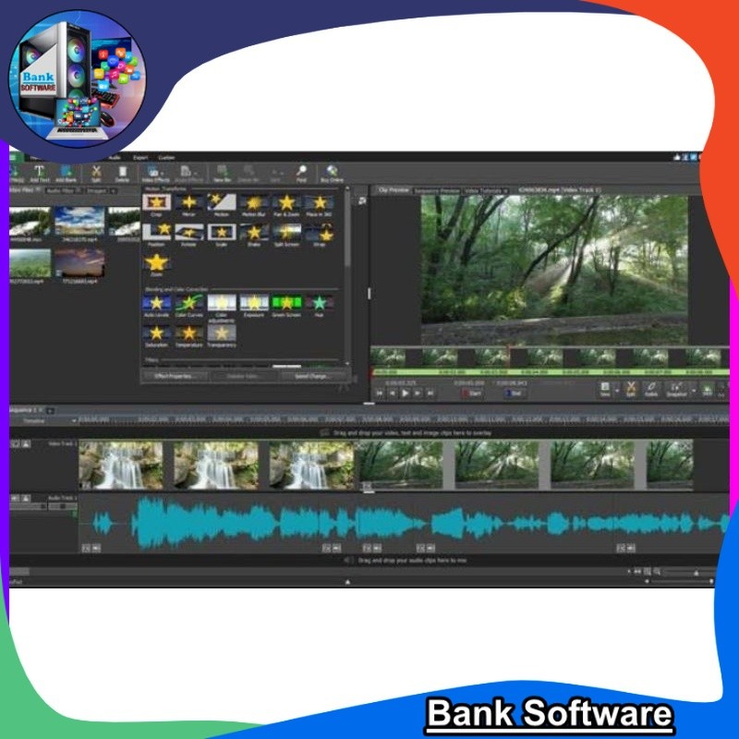
Task: Apply the Motion Blur effect
Action: 254,205
